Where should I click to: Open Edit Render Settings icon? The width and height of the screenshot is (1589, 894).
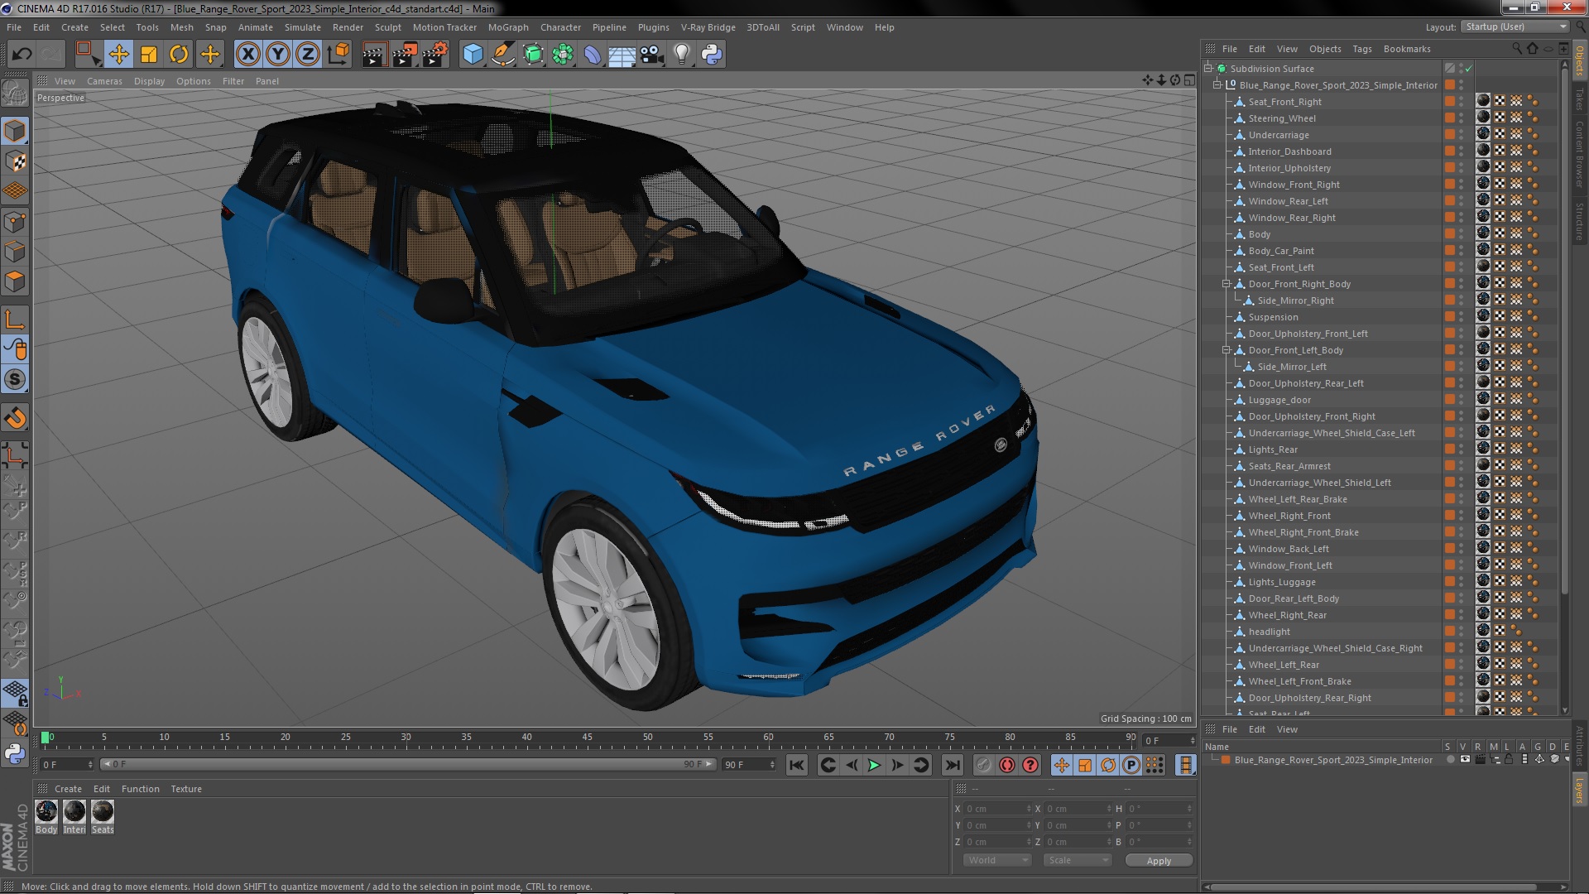tap(435, 55)
